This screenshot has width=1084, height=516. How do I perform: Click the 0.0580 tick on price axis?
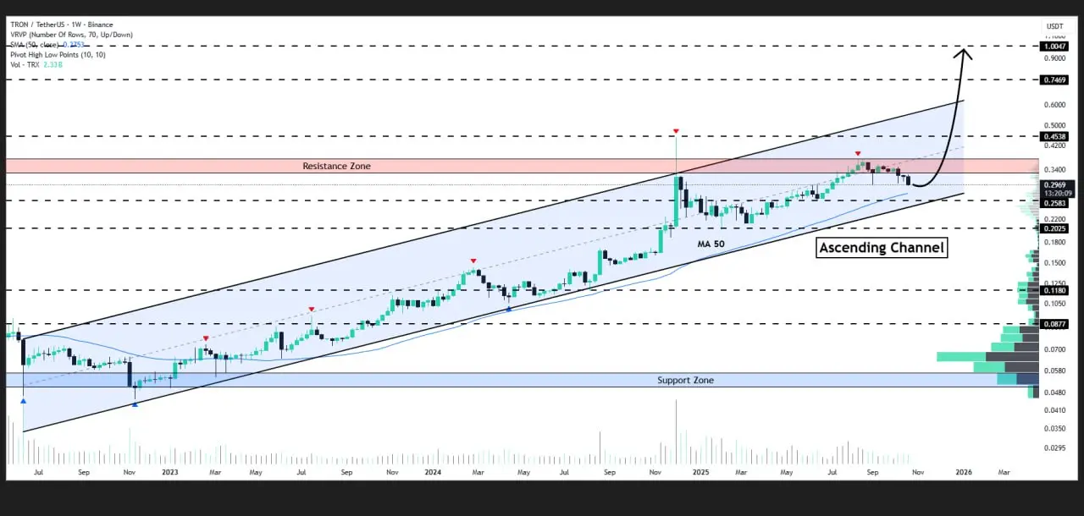point(1055,371)
